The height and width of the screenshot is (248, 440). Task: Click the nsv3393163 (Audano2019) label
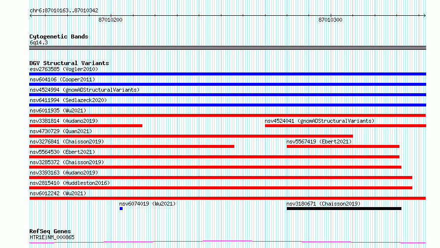pos(64,173)
